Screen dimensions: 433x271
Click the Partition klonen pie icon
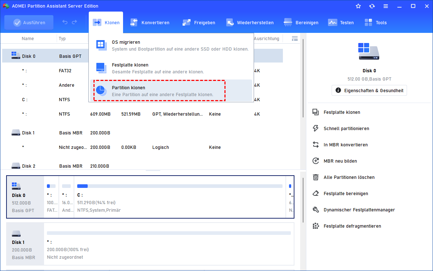(101, 90)
